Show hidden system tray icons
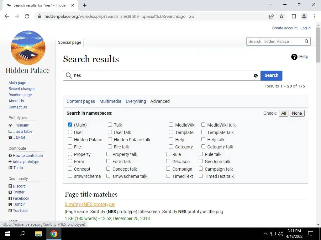This screenshot has width=321, height=240. 265,234
